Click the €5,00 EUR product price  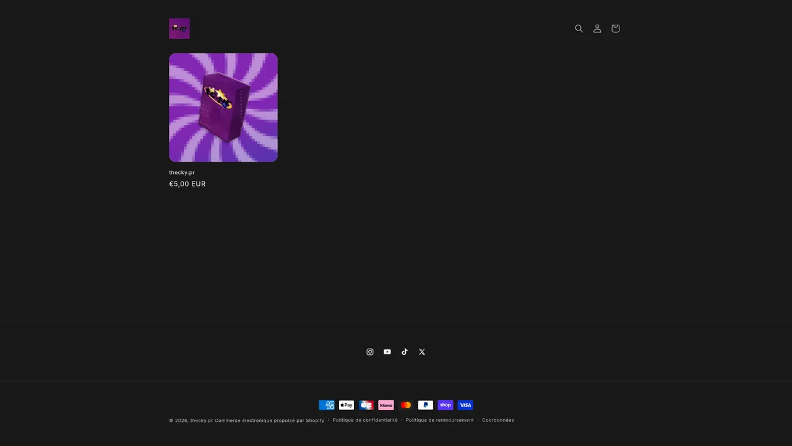(187, 184)
